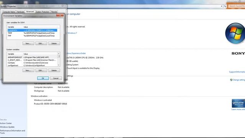
Task: Click Delete under User variables for SONY
Action: 54,43
